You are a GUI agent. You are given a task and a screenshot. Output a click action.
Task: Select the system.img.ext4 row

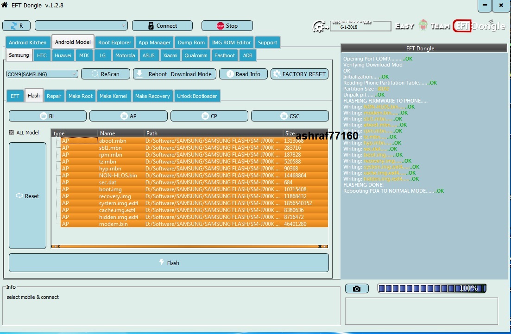pos(194,203)
